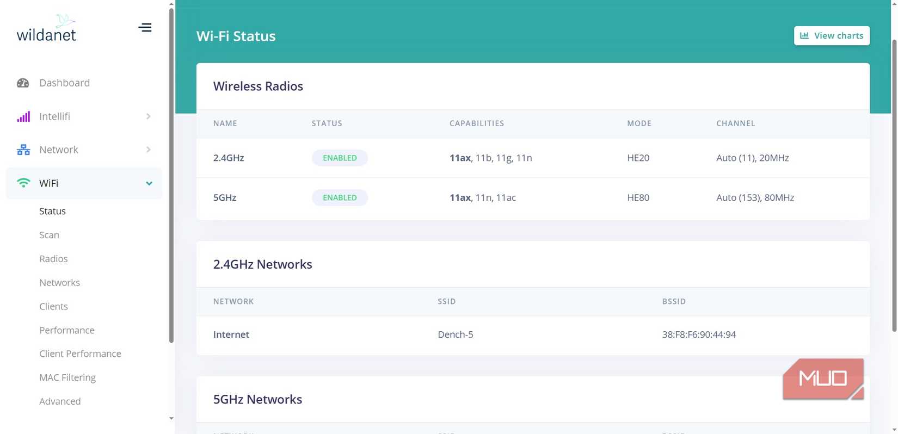Open MAC Filtering settings
Viewport: 898px width, 434px height.
[67, 377]
